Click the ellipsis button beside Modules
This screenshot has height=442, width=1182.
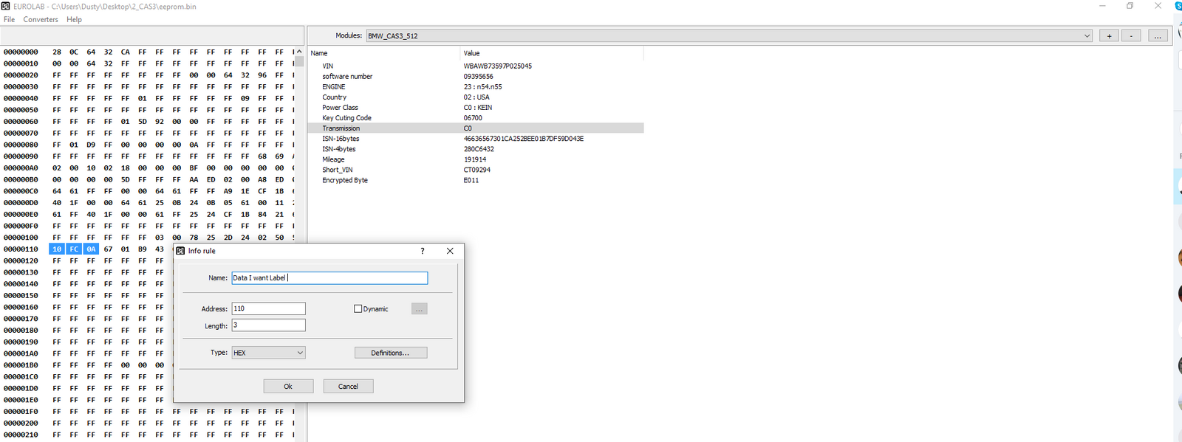coord(1158,35)
